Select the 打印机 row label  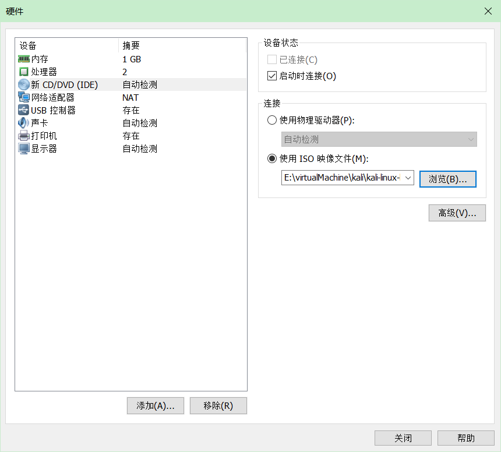44,136
